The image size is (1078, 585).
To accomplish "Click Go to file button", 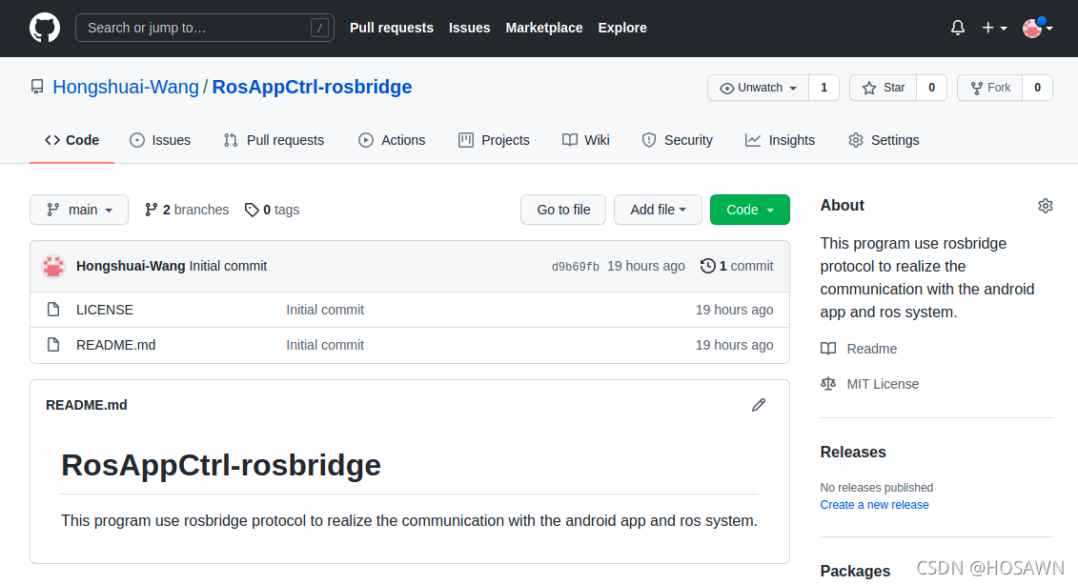I will tap(563, 210).
